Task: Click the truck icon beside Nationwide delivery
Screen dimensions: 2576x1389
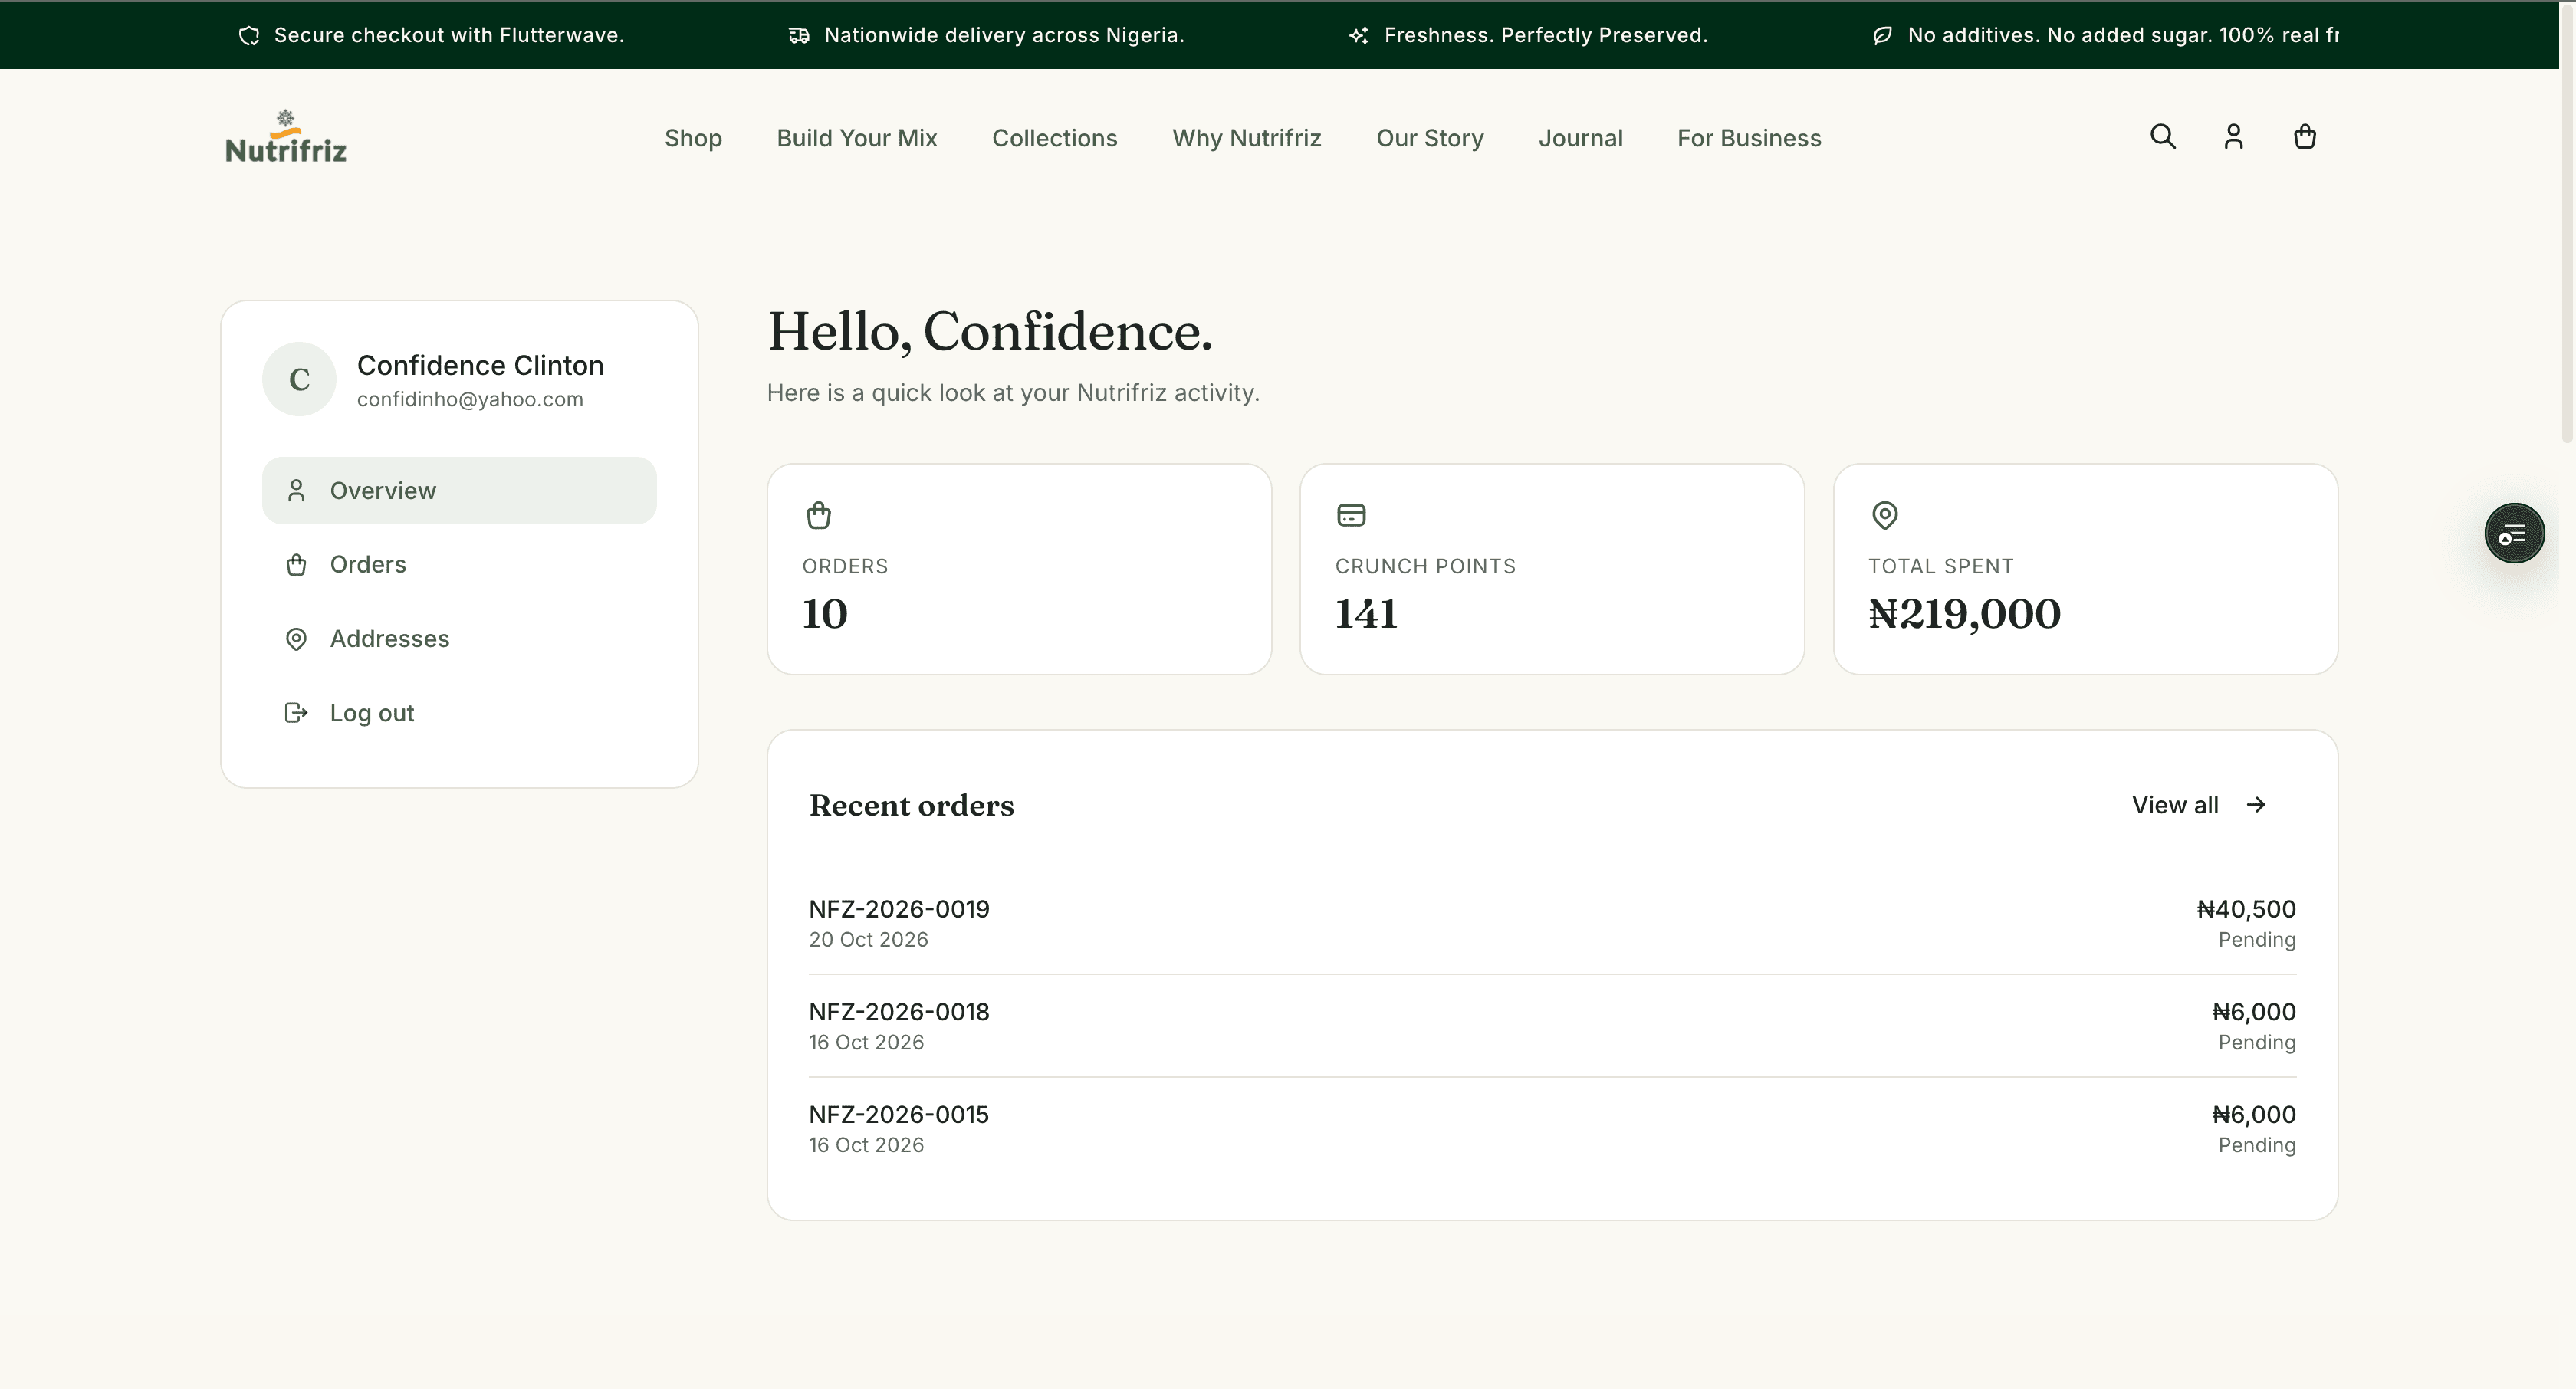Action: click(799, 36)
